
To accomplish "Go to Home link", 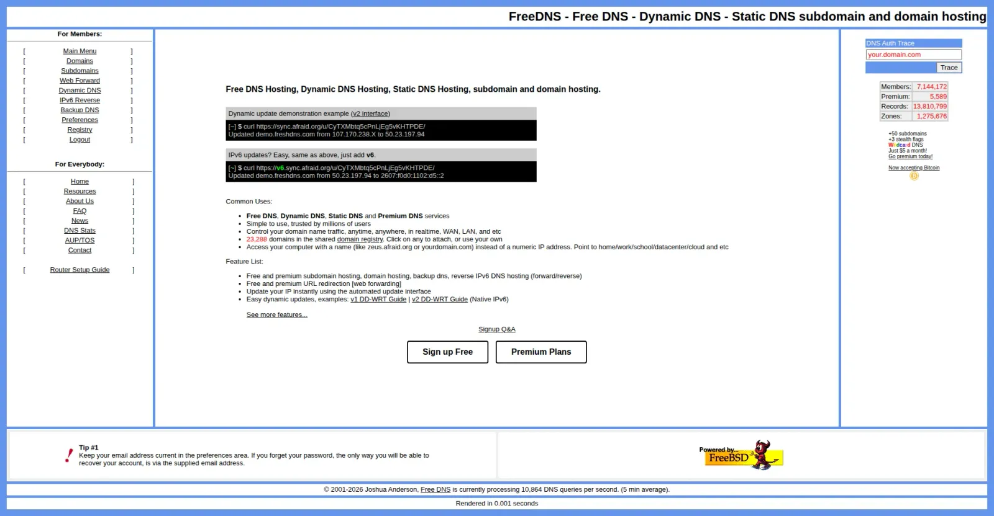I will (80, 182).
